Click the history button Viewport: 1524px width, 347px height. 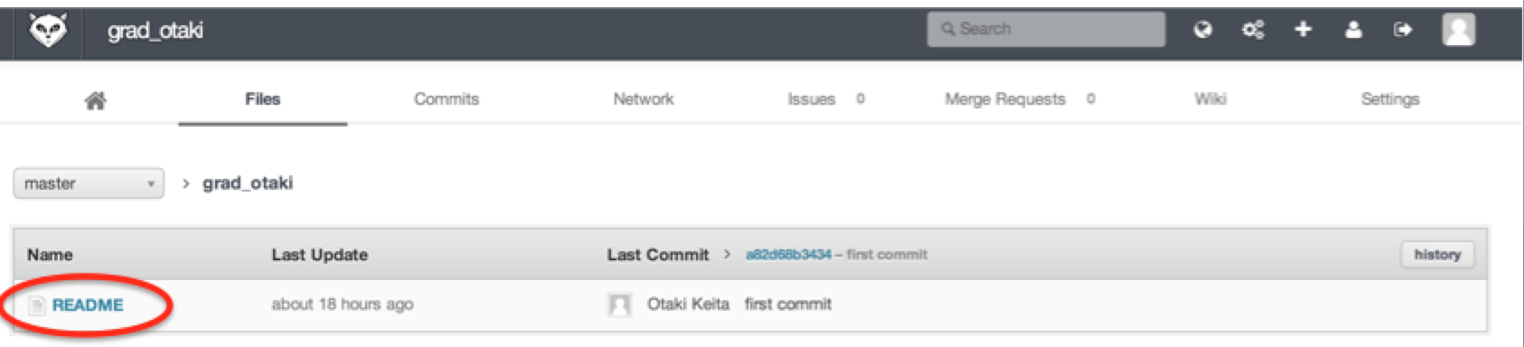click(x=1437, y=255)
